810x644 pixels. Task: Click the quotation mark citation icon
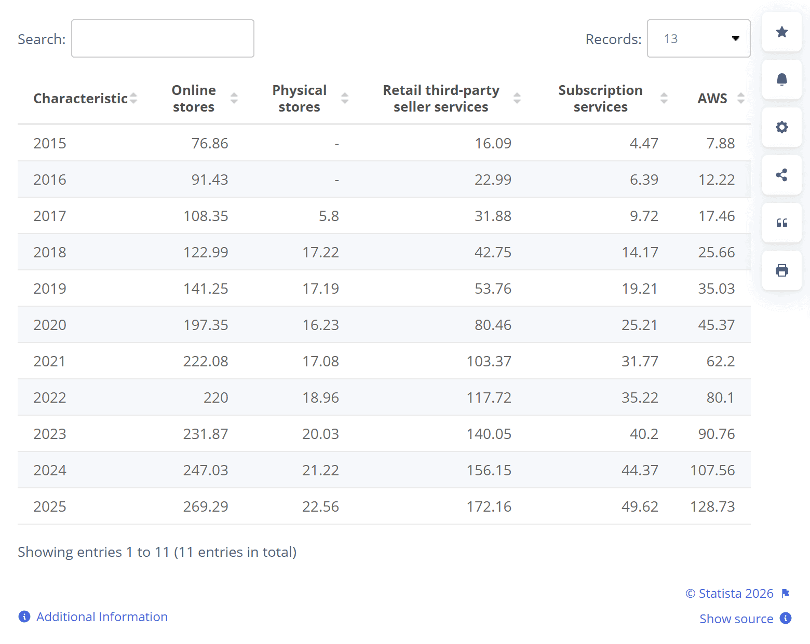[781, 223]
